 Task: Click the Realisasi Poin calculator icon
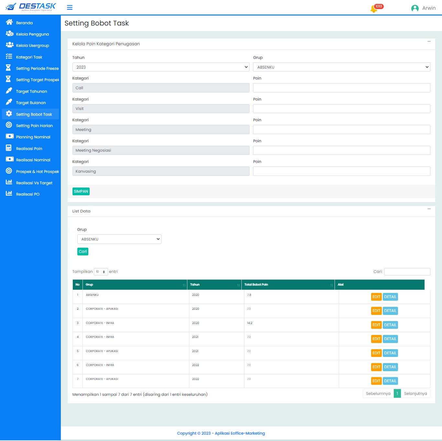tap(9, 148)
